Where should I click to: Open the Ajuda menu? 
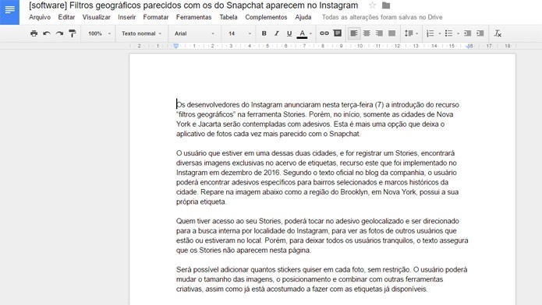pyautogui.click(x=303, y=17)
